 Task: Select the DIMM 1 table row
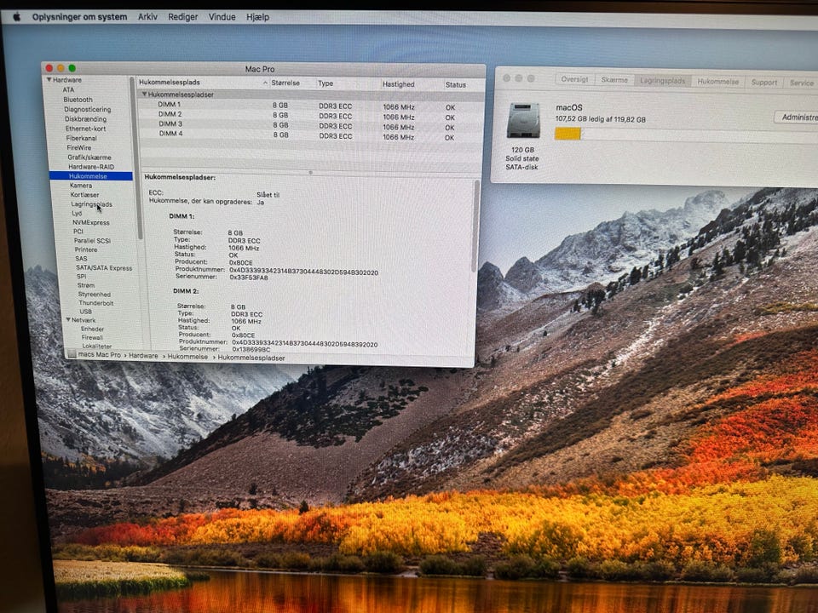pos(311,106)
